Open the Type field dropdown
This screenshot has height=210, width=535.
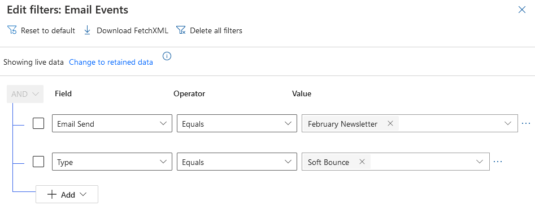tap(112, 162)
